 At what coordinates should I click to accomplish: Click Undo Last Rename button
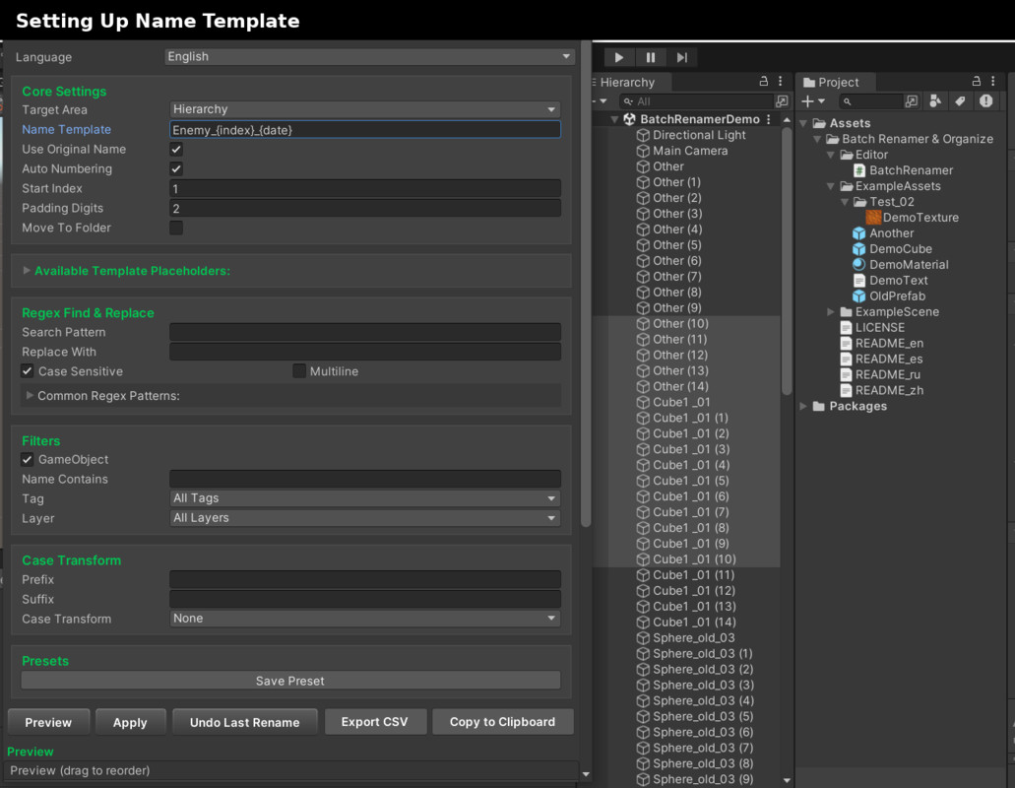(245, 722)
